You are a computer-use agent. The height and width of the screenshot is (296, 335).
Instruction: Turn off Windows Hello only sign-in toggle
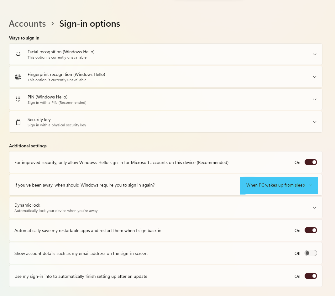click(x=311, y=162)
